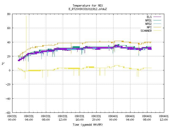Viewport: 169px width, 127px height.
Task: Click the y-axis label -40
Action: (8, 99)
